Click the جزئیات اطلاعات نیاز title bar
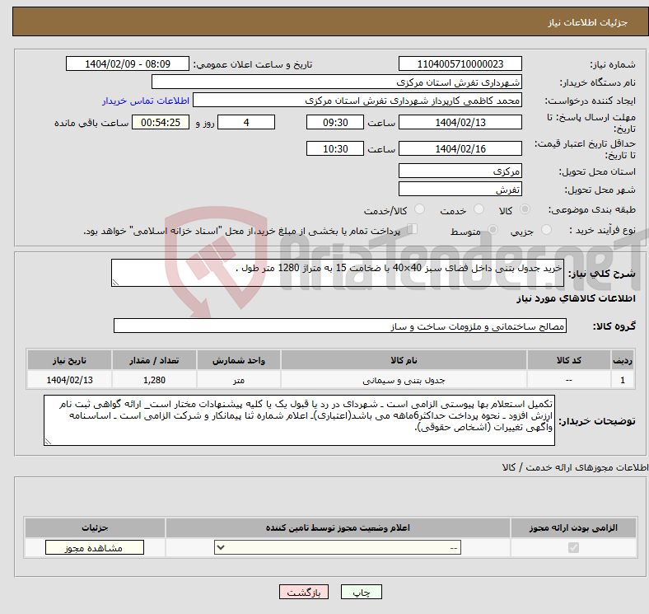This screenshot has width=649, height=614. [330, 21]
